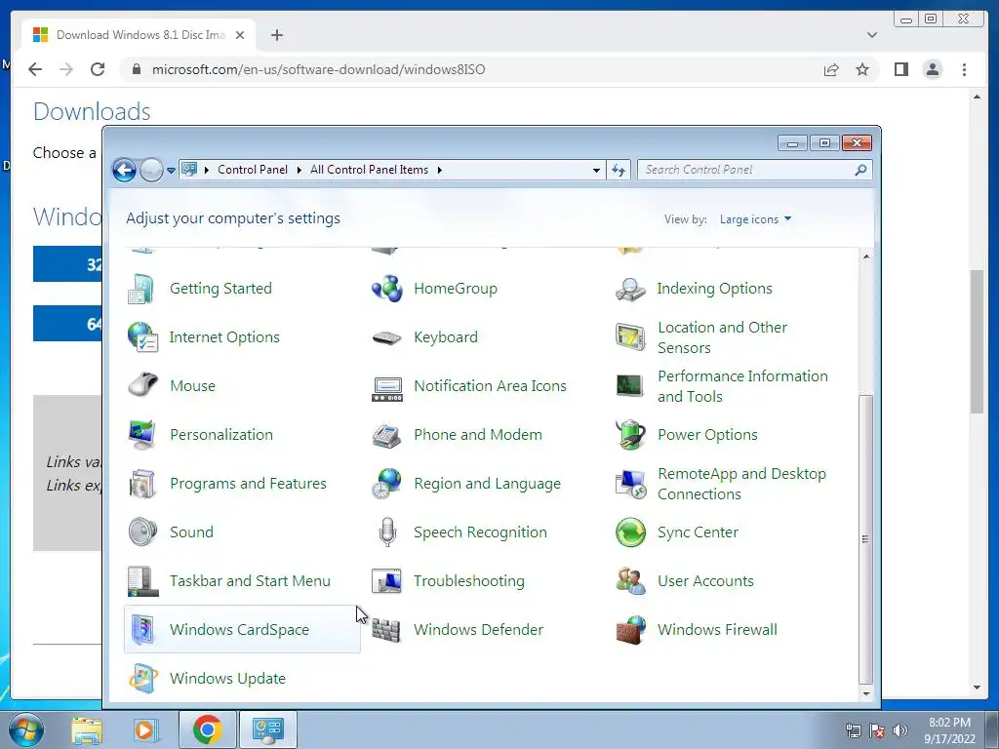This screenshot has width=999, height=749.
Task: Open the Internet Options icon
Action: pyautogui.click(x=141, y=336)
